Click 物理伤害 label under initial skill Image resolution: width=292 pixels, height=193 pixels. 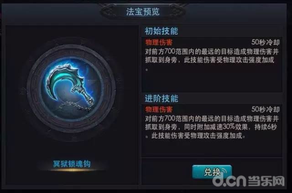[x=159, y=42]
